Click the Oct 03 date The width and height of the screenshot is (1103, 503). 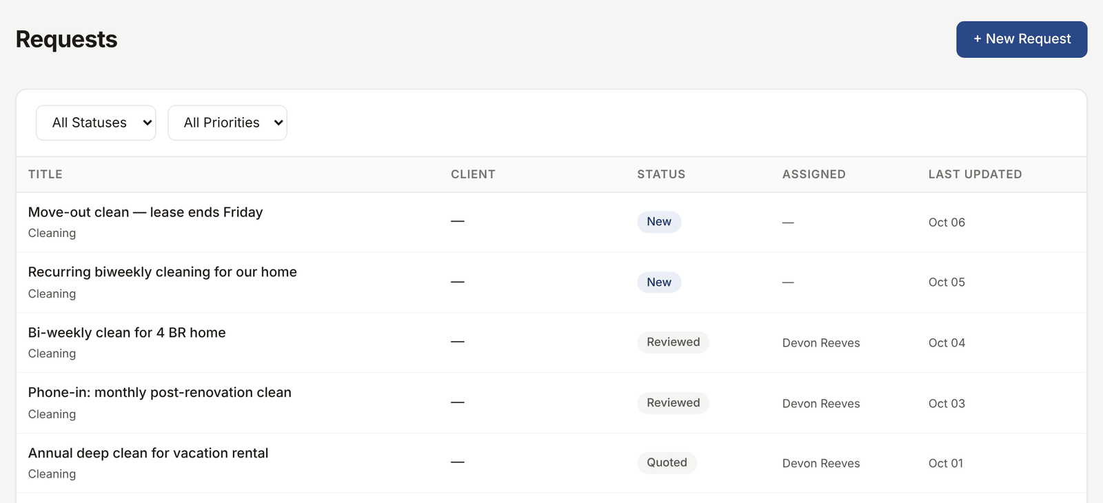947,404
